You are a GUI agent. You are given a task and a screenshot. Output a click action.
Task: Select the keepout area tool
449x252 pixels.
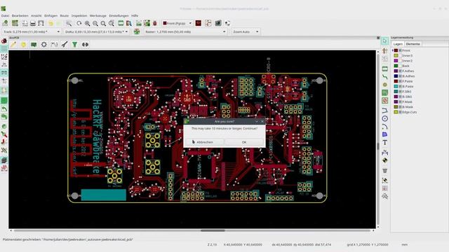385,101
